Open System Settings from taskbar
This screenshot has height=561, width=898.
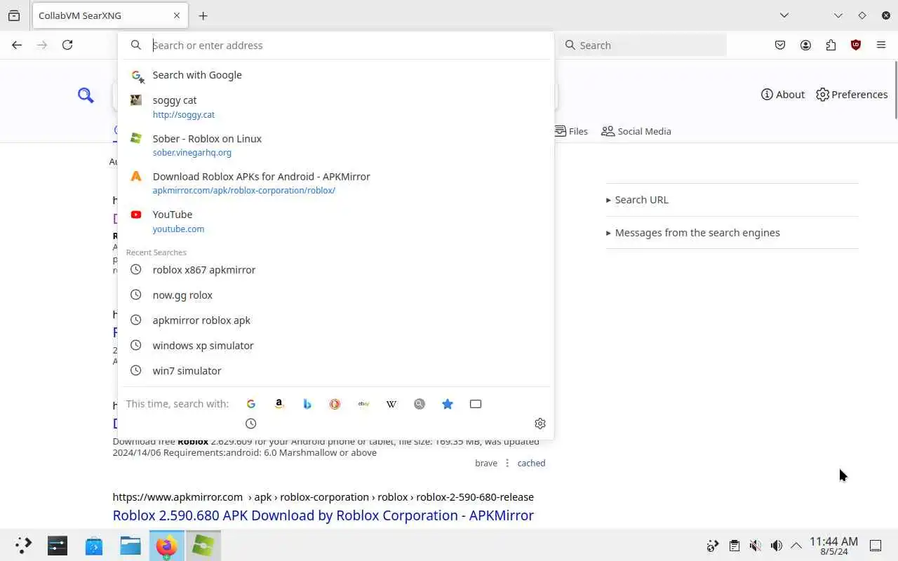pos(58,545)
